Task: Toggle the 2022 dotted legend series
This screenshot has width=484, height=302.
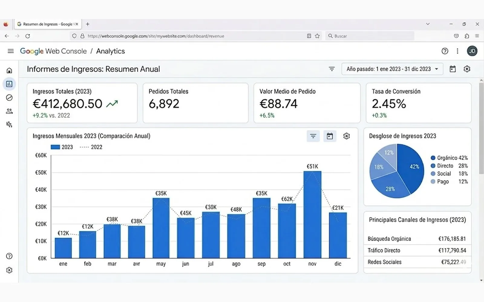Action: click(91, 147)
